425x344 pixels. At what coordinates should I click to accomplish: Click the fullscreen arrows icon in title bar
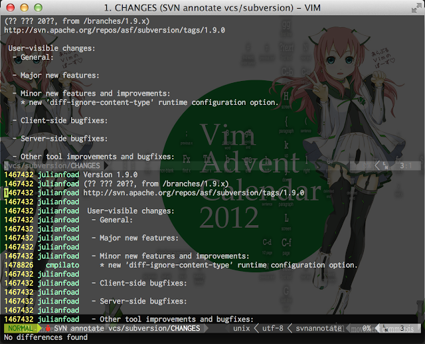click(x=416, y=7)
